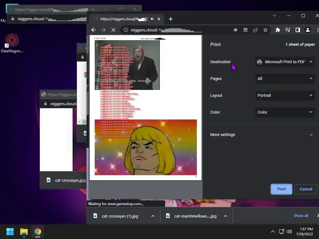The height and width of the screenshot is (239, 319).
Task: Expand More settings in print dialog
Action: 261,134
